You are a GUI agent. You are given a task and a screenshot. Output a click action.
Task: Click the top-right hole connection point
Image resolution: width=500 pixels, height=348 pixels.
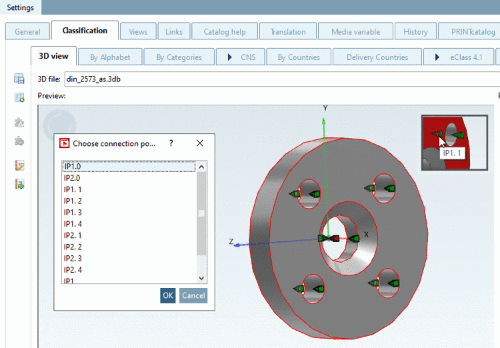[380, 188]
